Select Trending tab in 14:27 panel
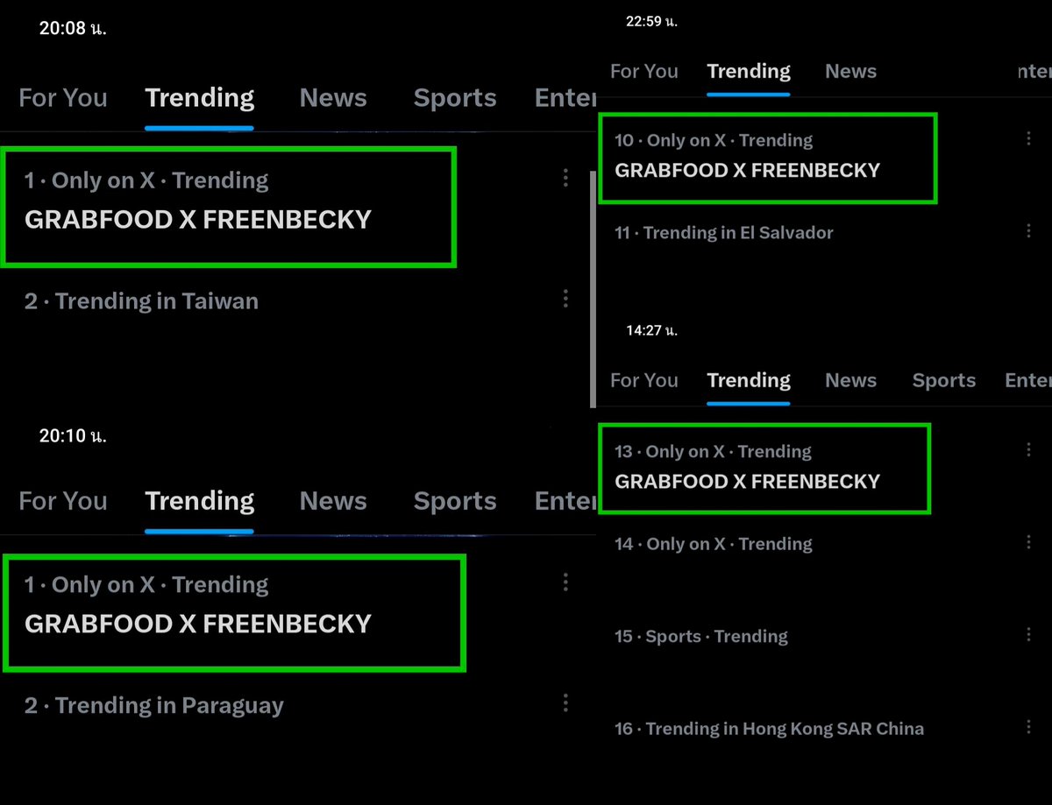The height and width of the screenshot is (805, 1052). [x=749, y=381]
